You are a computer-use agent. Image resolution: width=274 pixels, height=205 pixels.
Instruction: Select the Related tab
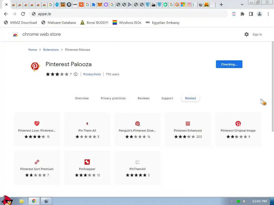pos(191,98)
